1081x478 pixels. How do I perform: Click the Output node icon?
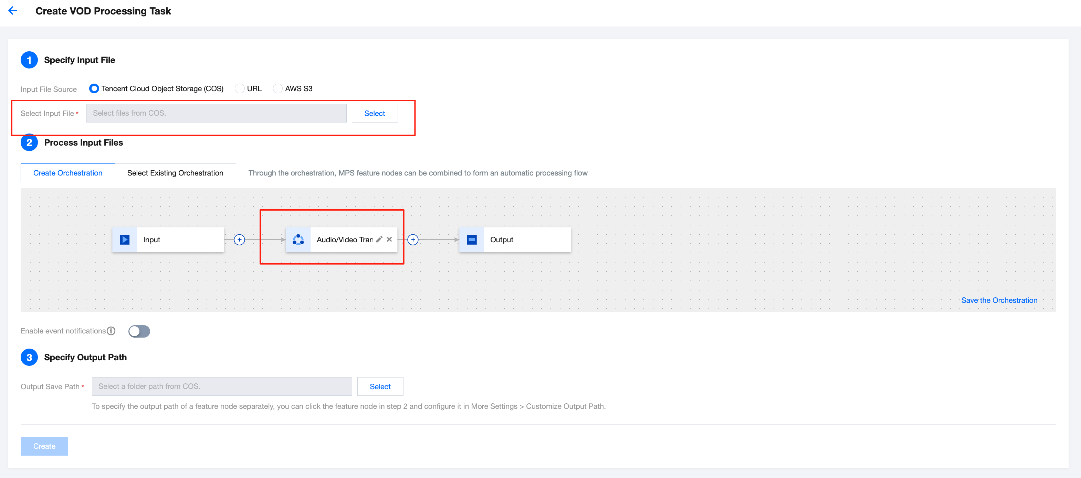tap(472, 240)
